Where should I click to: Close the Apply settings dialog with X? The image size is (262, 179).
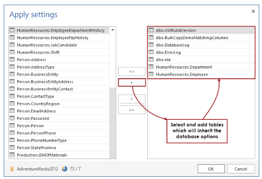click(x=253, y=11)
